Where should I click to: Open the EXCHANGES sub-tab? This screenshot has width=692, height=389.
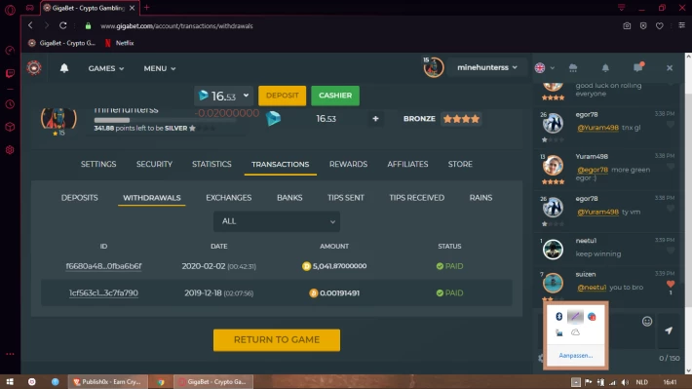(x=229, y=198)
